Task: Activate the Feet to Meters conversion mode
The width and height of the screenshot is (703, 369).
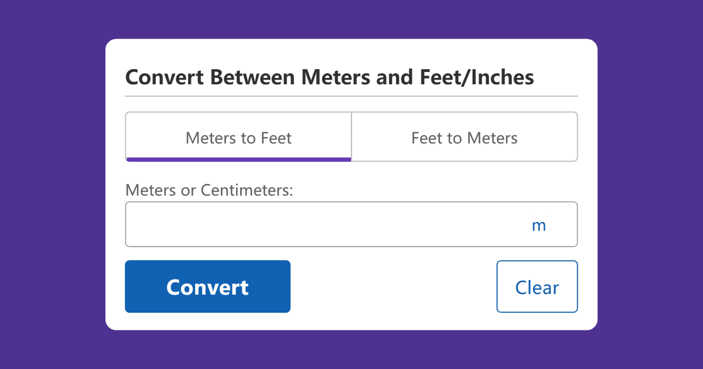Action: [464, 137]
